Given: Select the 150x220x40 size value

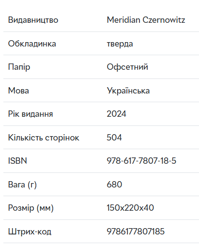Looking at the screenshot, I should click(x=130, y=208).
